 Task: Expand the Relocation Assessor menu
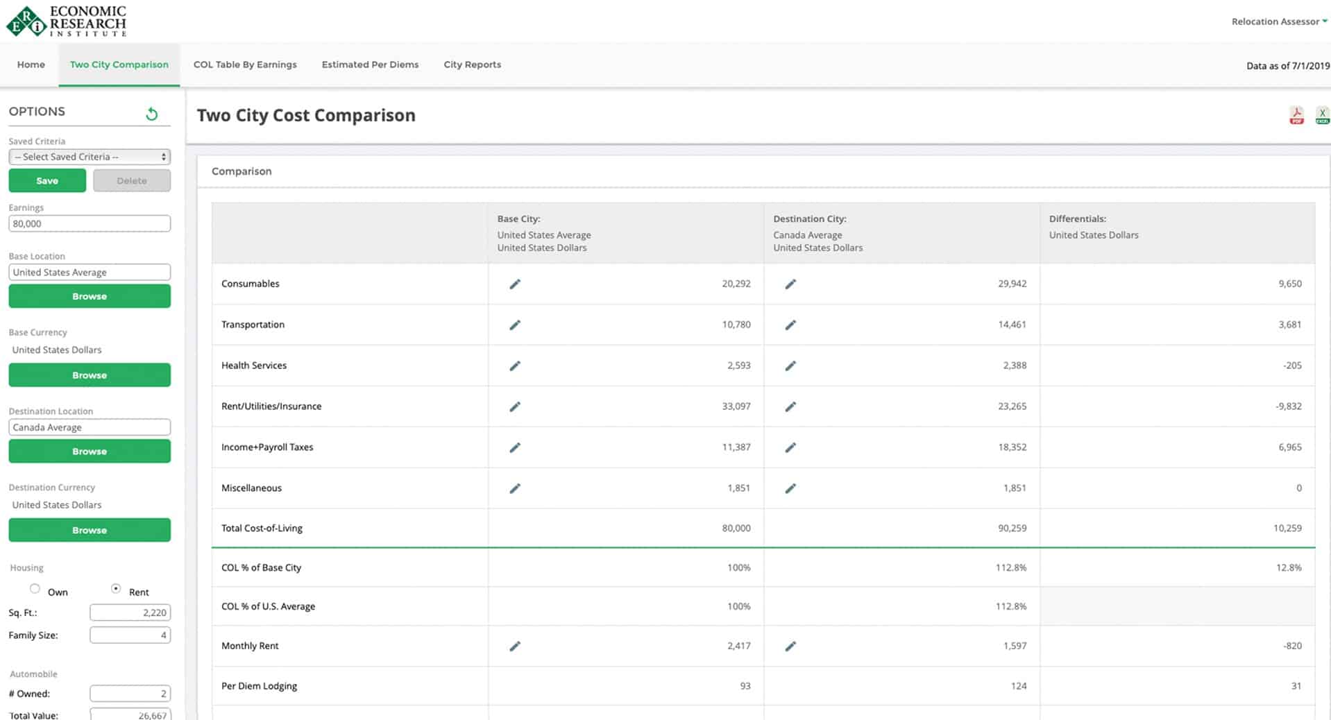[1278, 22]
